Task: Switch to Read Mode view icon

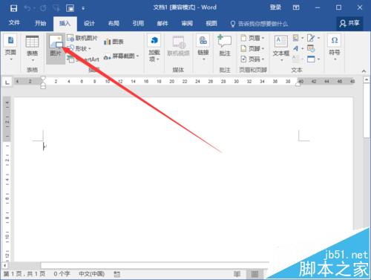Action: click(x=237, y=274)
